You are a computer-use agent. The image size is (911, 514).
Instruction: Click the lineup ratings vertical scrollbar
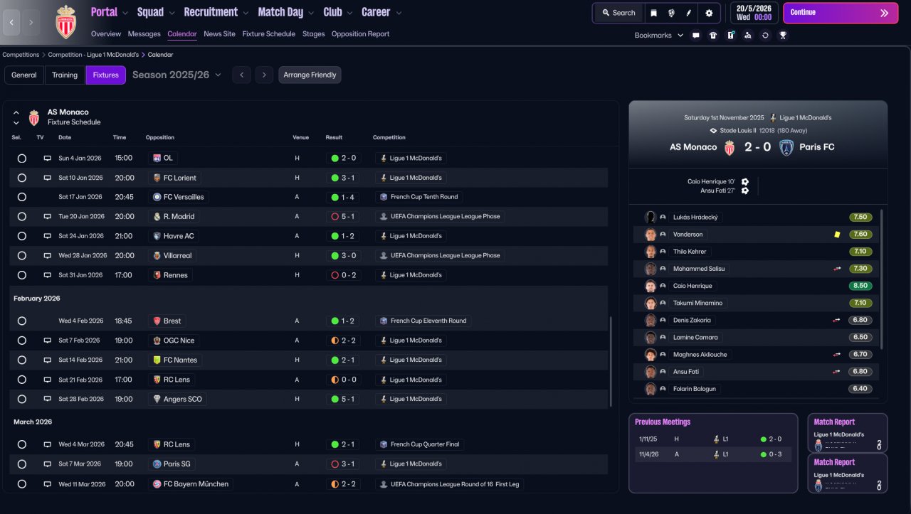tap(881, 278)
